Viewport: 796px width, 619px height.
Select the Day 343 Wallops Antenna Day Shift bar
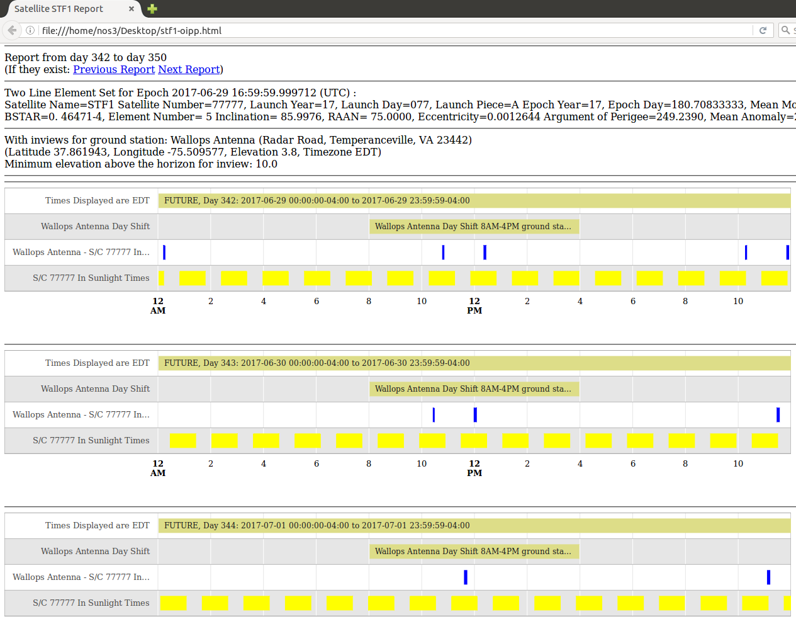tap(474, 389)
